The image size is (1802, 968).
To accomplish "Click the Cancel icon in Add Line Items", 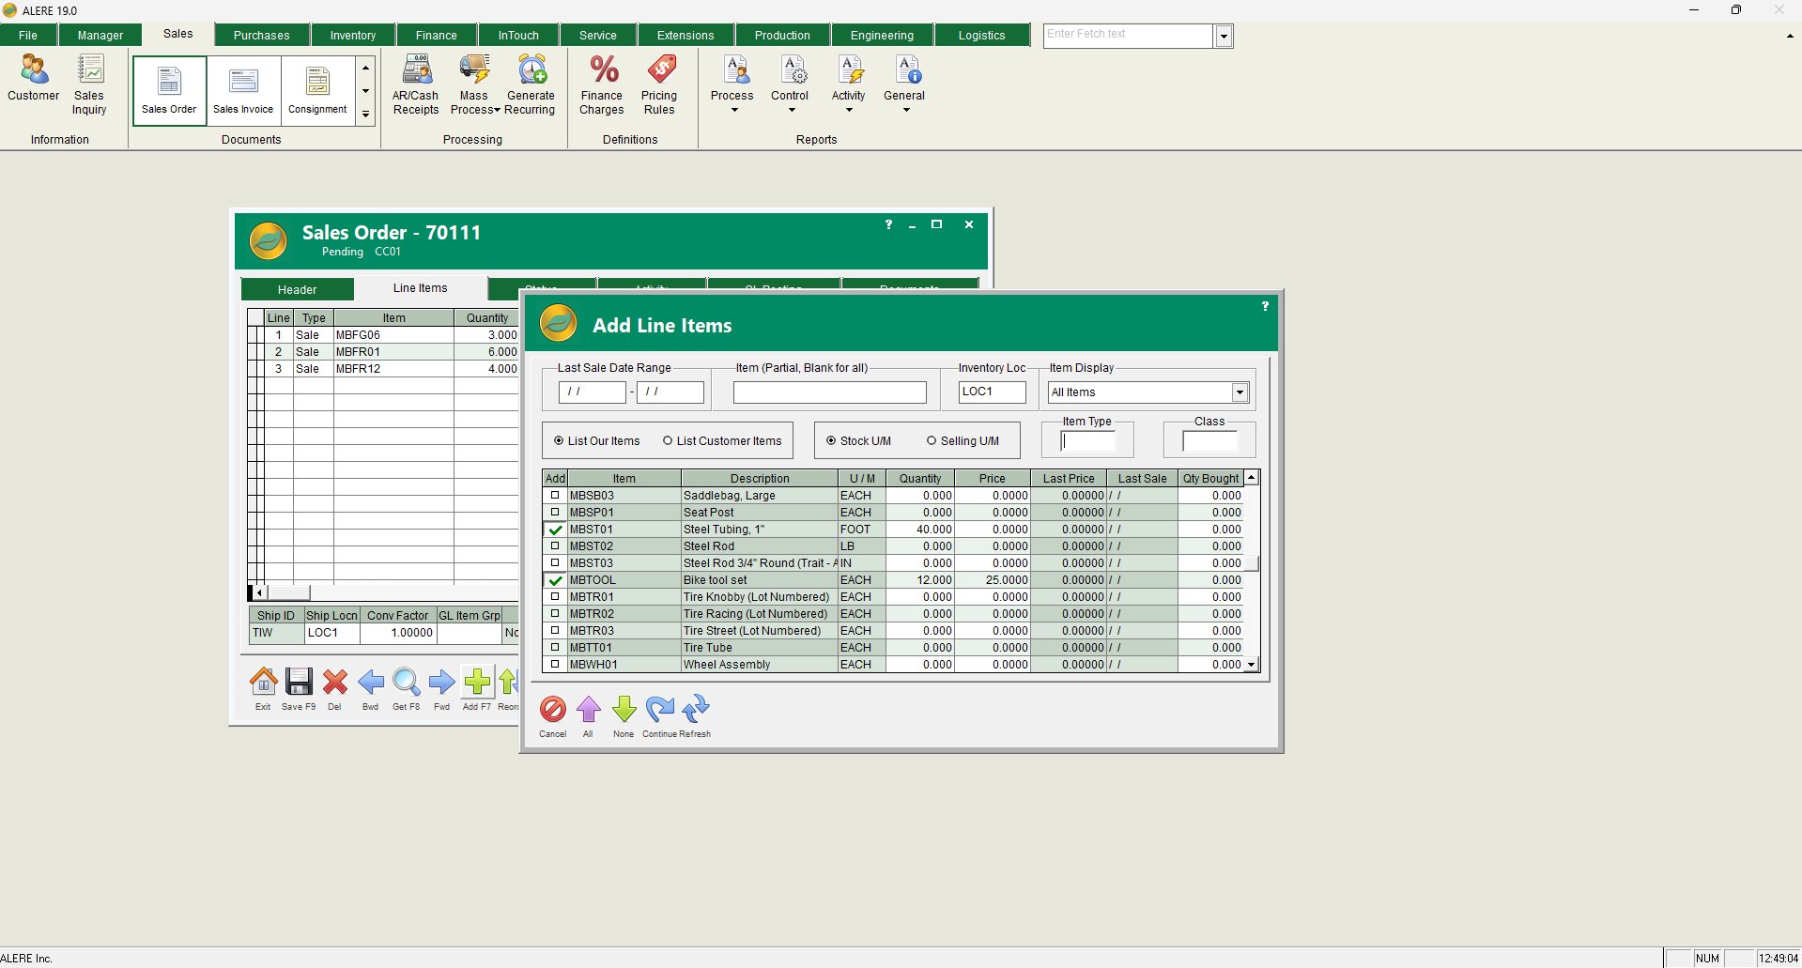I will [552, 710].
